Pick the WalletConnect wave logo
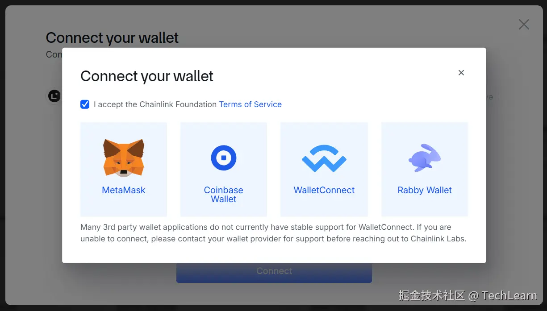Image resolution: width=547 pixels, height=311 pixels. coord(324,158)
